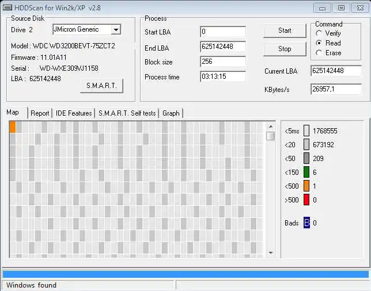This screenshot has height=291, width=371.
Task: Click the firmware 11.01A11 text
Action: [54, 58]
